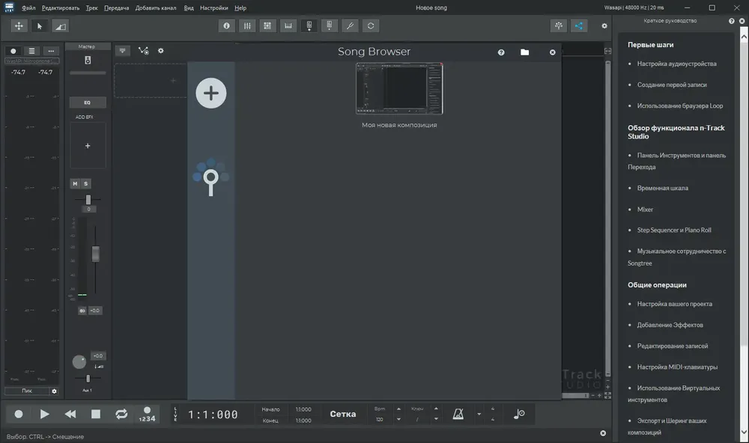Viewport: 749px width, 443px height.
Task: Click the Songtree icon near share button
Action: [559, 25]
